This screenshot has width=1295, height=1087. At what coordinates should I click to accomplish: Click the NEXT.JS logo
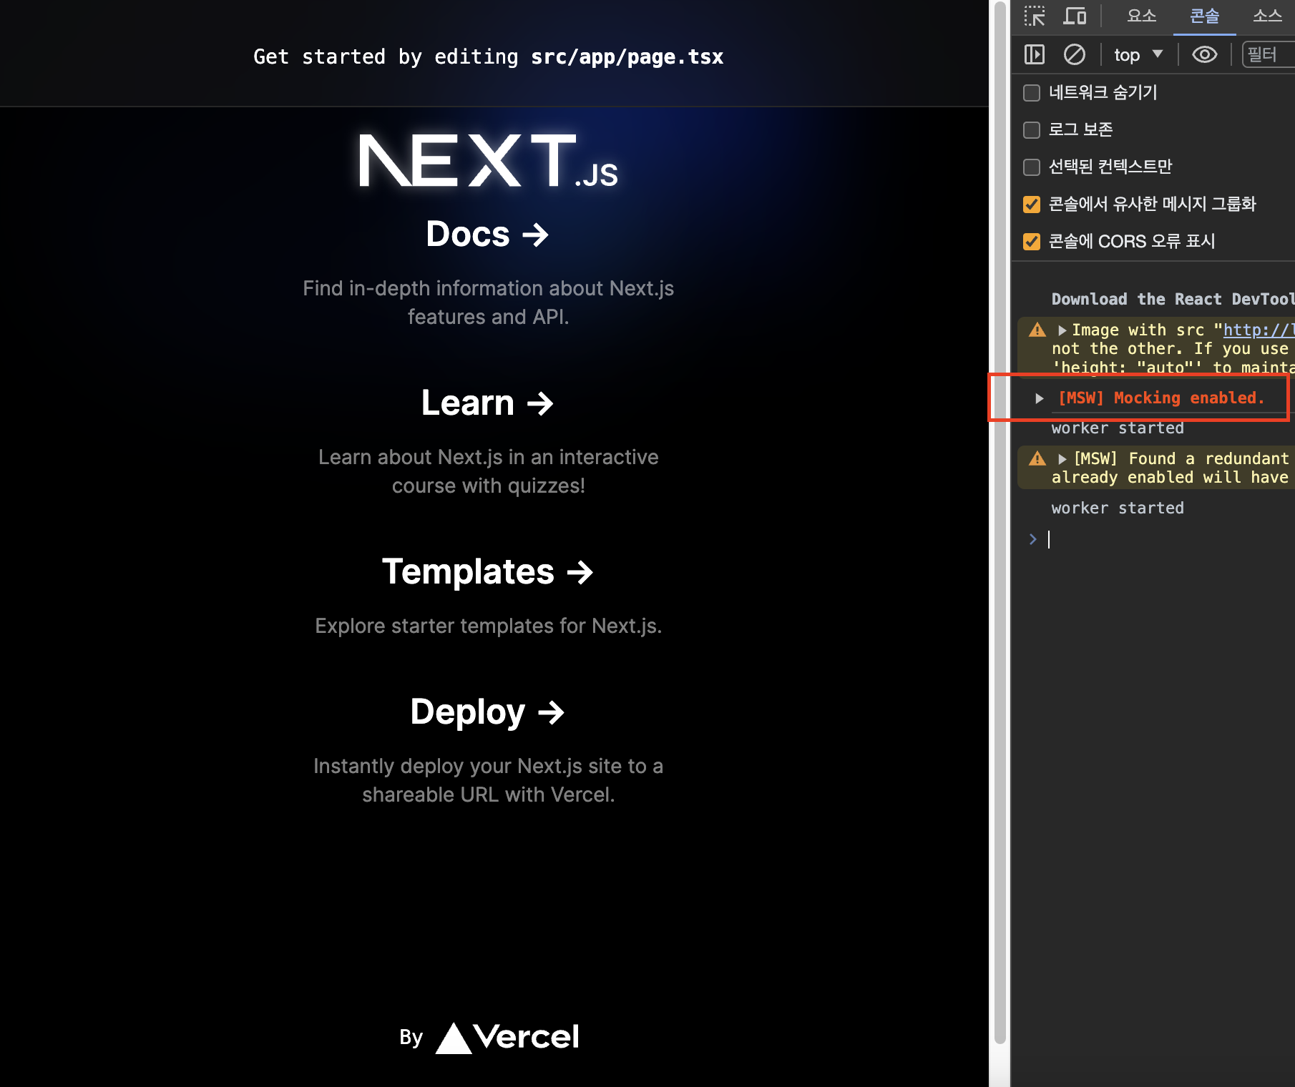point(488,161)
